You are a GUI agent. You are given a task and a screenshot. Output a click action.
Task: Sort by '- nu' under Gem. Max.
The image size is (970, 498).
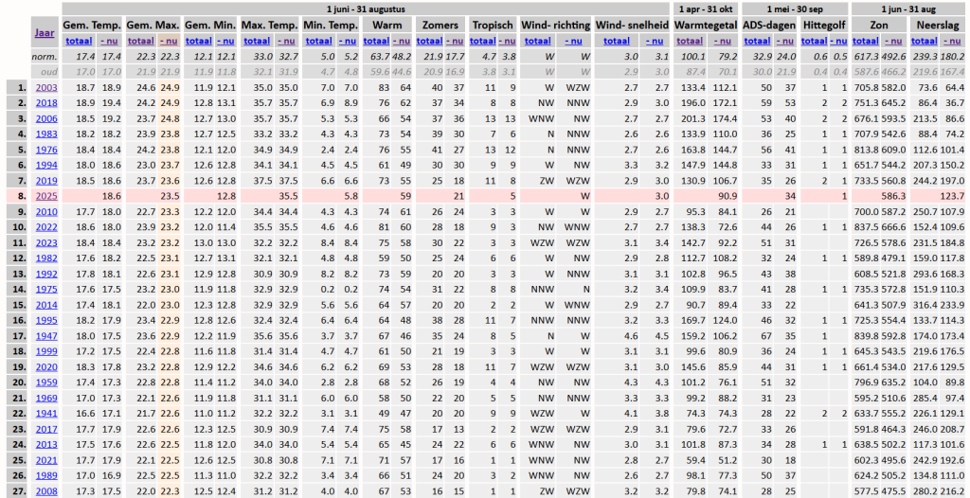(170, 41)
